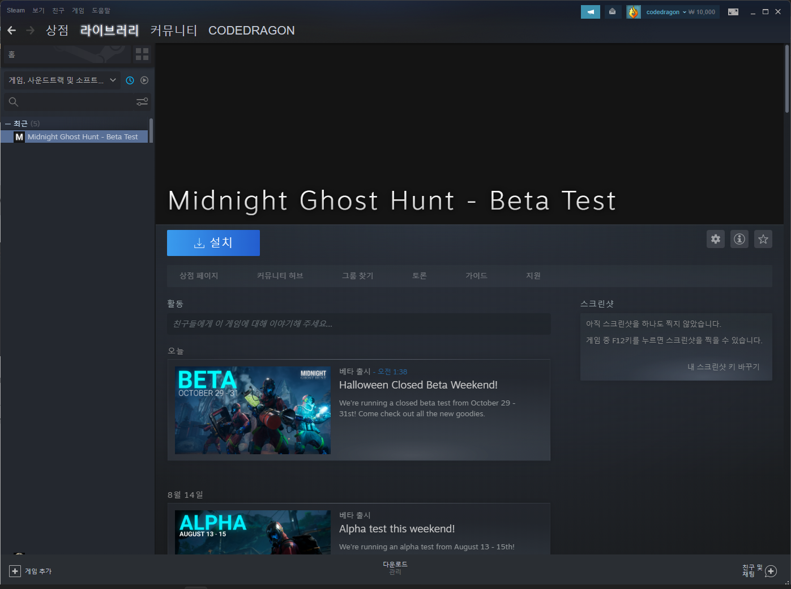Screen dimensions: 791x589
Task: Open Halloween Closed Beta Weekend! headline
Action: (x=418, y=385)
